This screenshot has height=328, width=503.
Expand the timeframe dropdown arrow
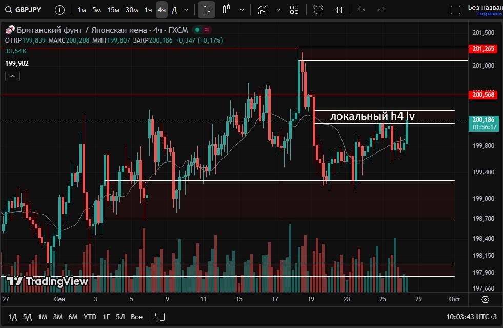pyautogui.click(x=186, y=10)
